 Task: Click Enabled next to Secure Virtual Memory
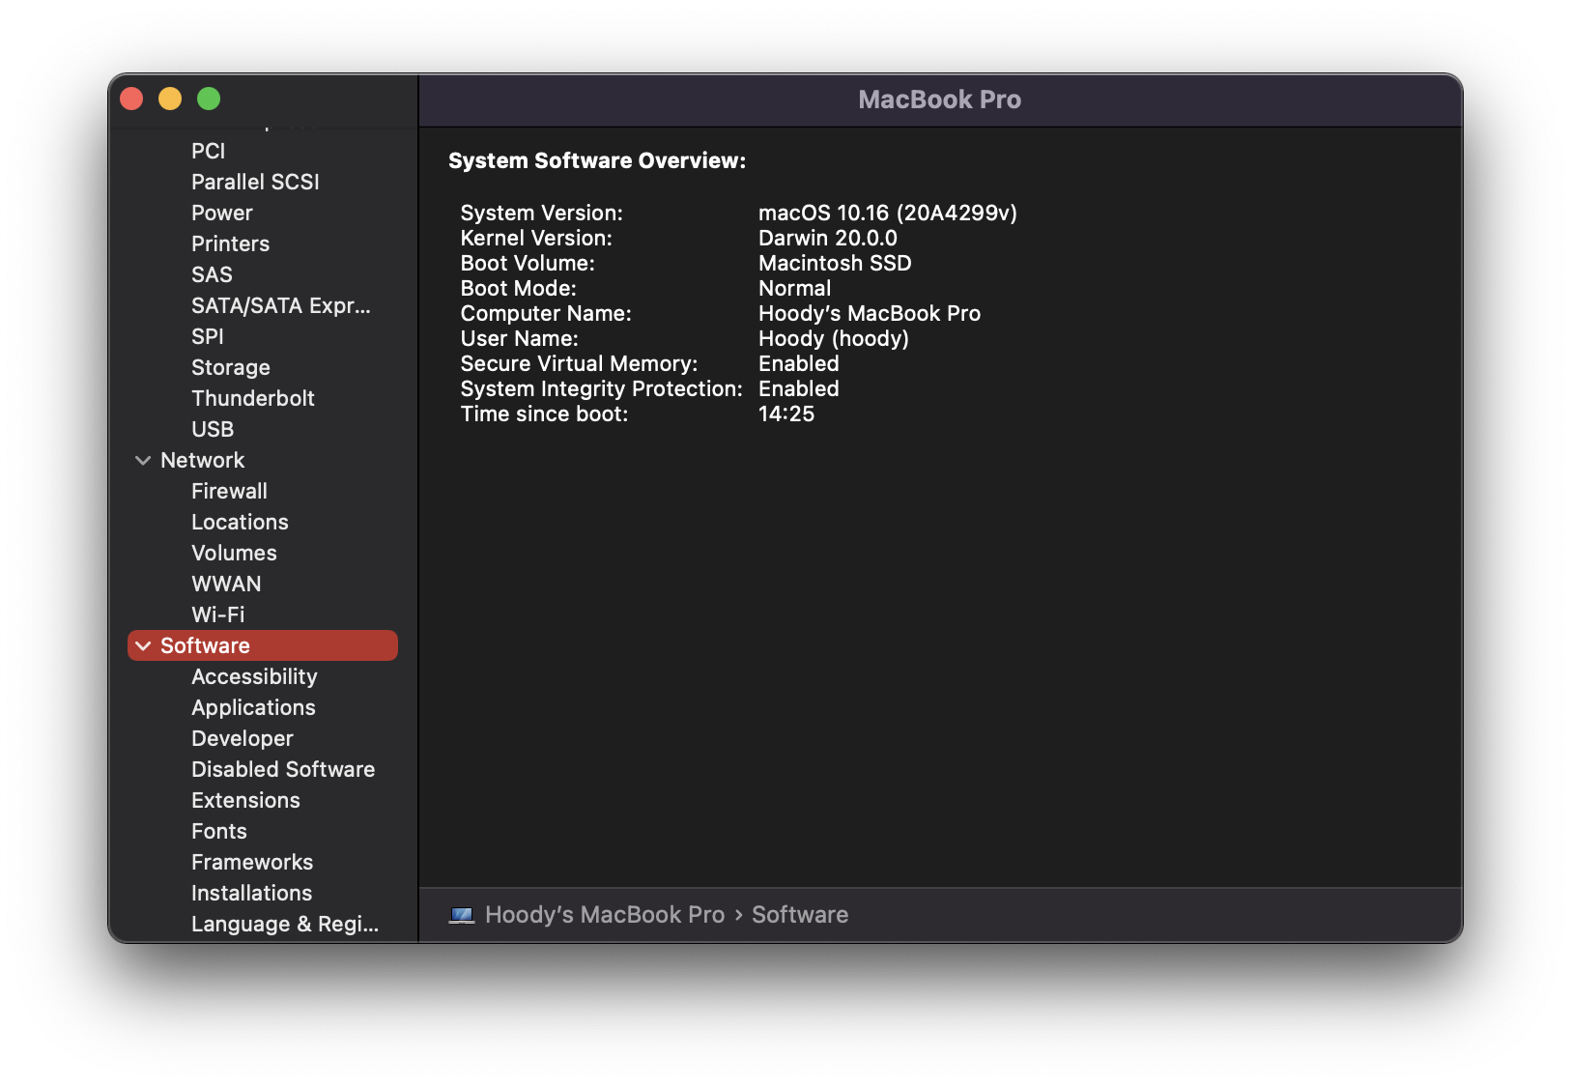click(x=799, y=363)
